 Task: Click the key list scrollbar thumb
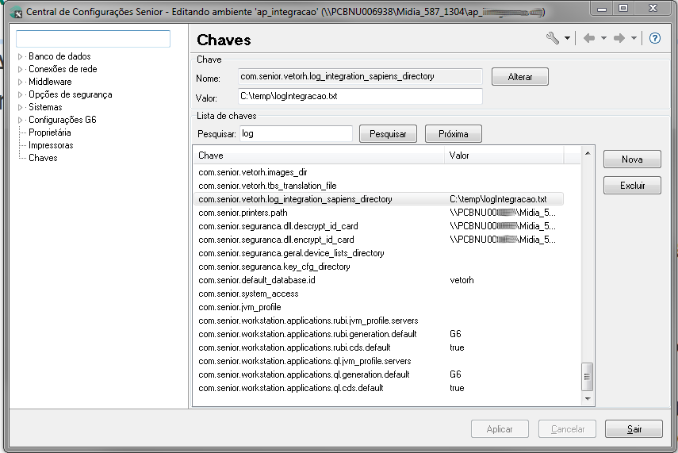pos(587,376)
